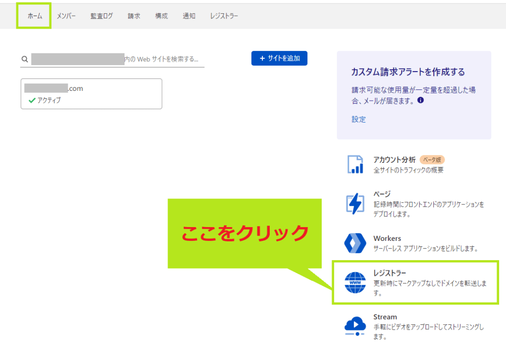Click the Account Analytics chart icon
Image resolution: width=506 pixels, height=351 pixels.
click(x=355, y=164)
